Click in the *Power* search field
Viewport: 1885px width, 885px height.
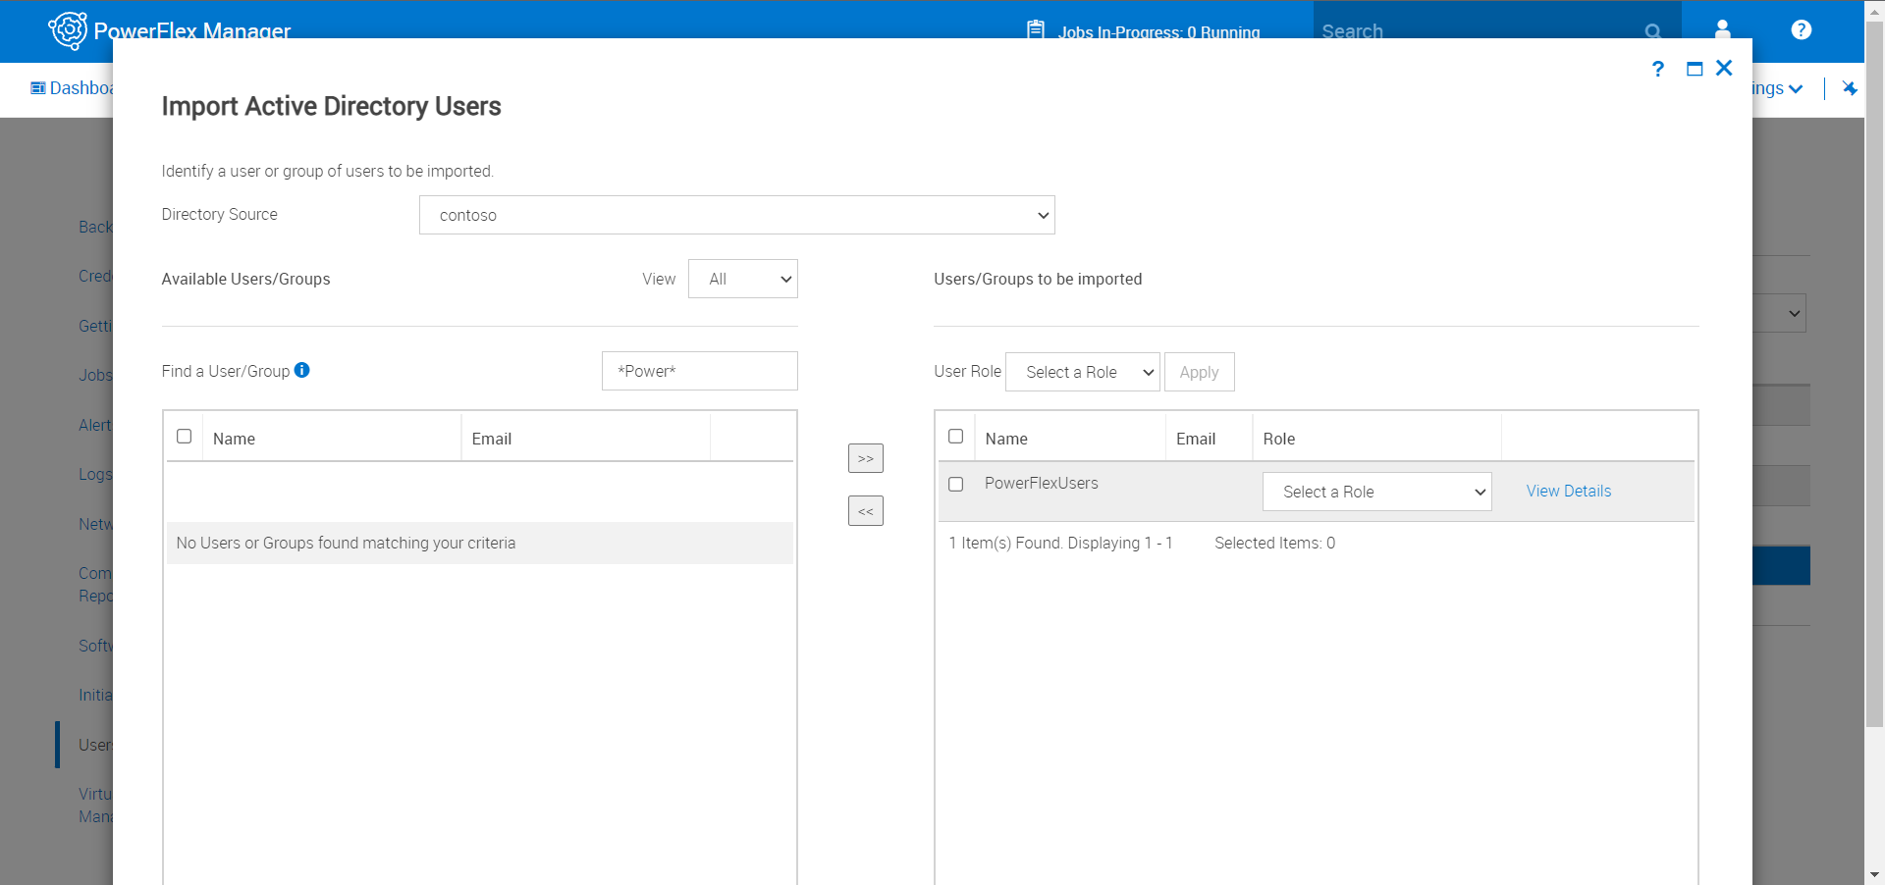[x=699, y=371]
